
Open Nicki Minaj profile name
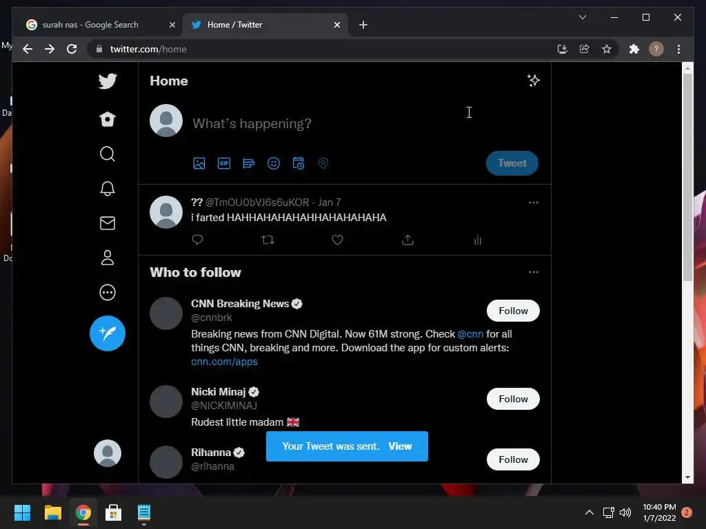pyautogui.click(x=219, y=392)
